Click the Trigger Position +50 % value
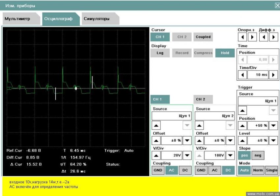 click(x=258, y=126)
